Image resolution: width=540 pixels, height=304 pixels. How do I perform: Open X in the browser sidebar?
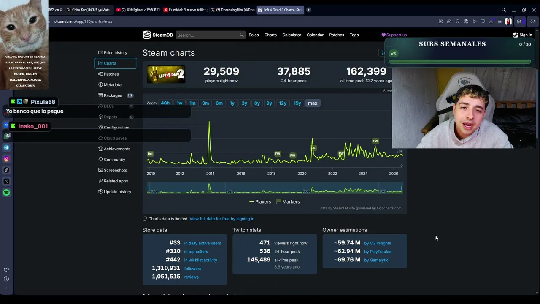click(x=6, y=181)
